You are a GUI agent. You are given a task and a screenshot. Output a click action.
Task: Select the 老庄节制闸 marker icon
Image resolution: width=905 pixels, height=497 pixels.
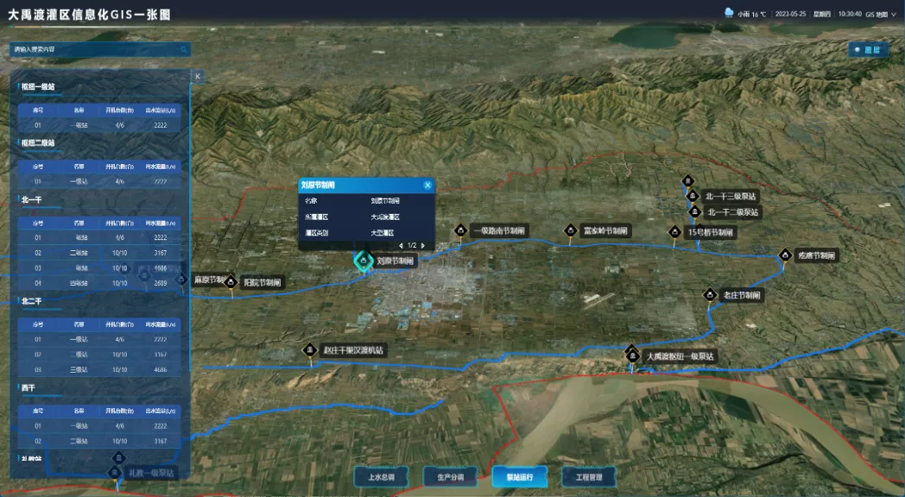click(709, 294)
